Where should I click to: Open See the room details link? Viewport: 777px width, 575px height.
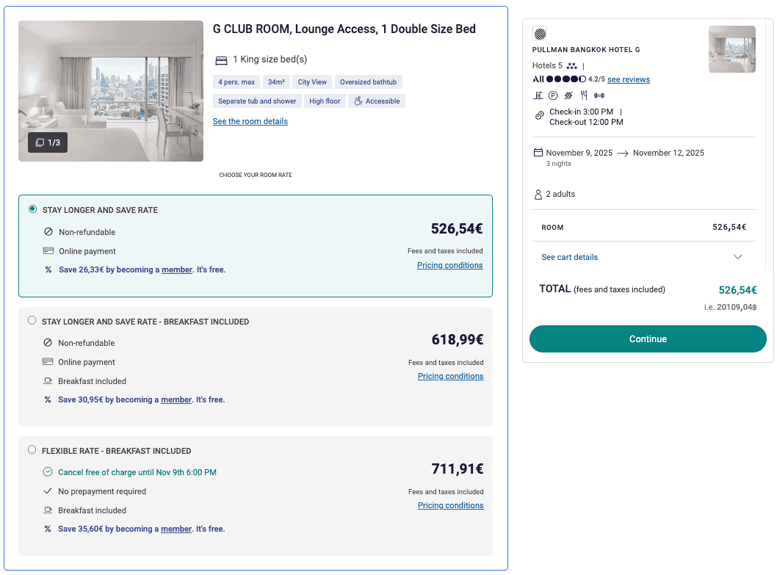(x=250, y=121)
